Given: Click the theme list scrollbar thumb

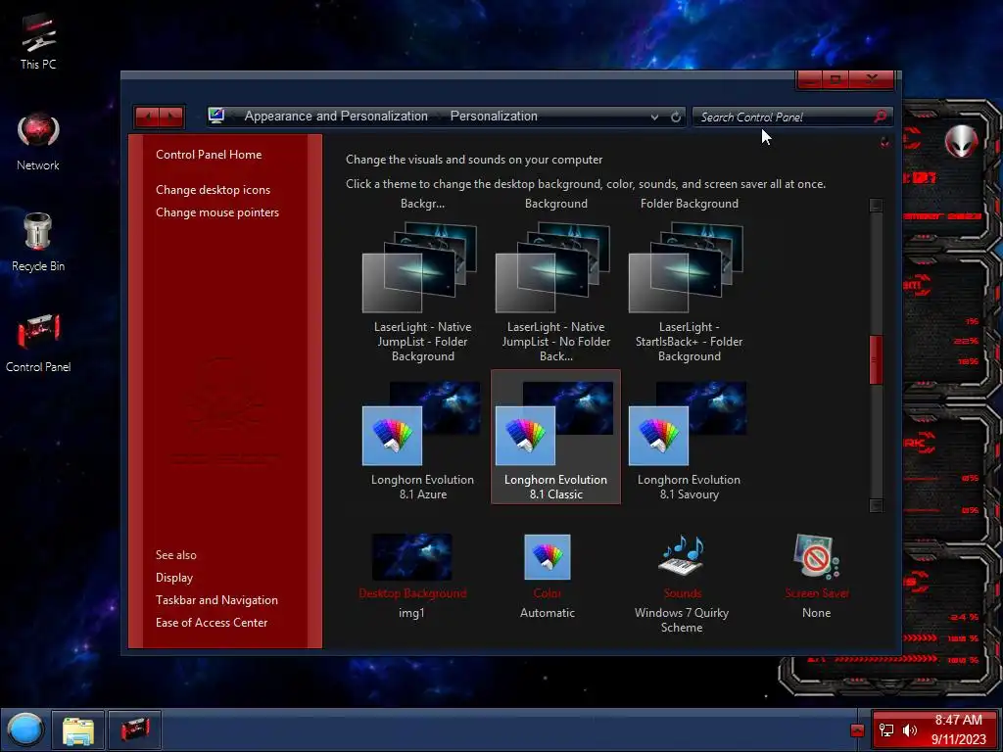Looking at the screenshot, I should point(877,360).
